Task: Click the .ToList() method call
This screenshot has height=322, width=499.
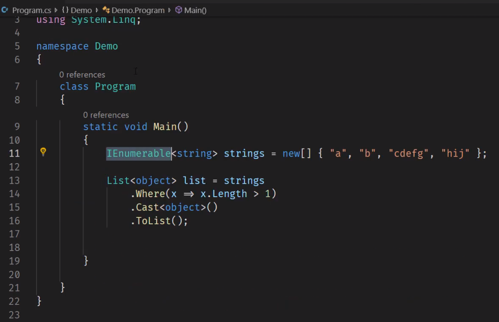Action: (159, 221)
